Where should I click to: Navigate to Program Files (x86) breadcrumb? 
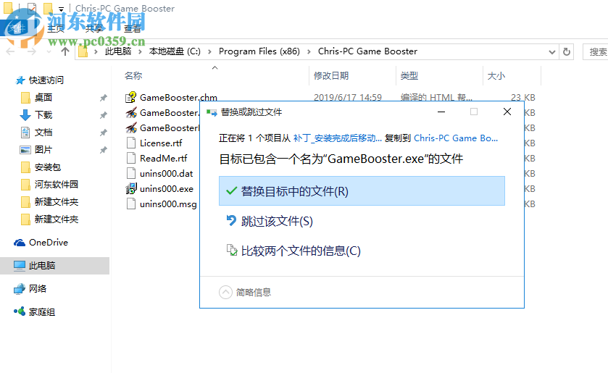[259, 51]
